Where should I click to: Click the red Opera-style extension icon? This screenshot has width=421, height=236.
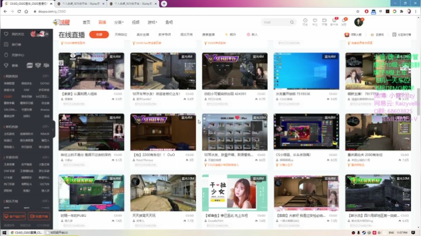coord(367,12)
